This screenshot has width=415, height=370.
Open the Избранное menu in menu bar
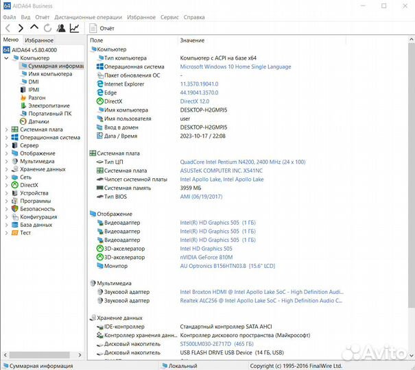pos(141,17)
